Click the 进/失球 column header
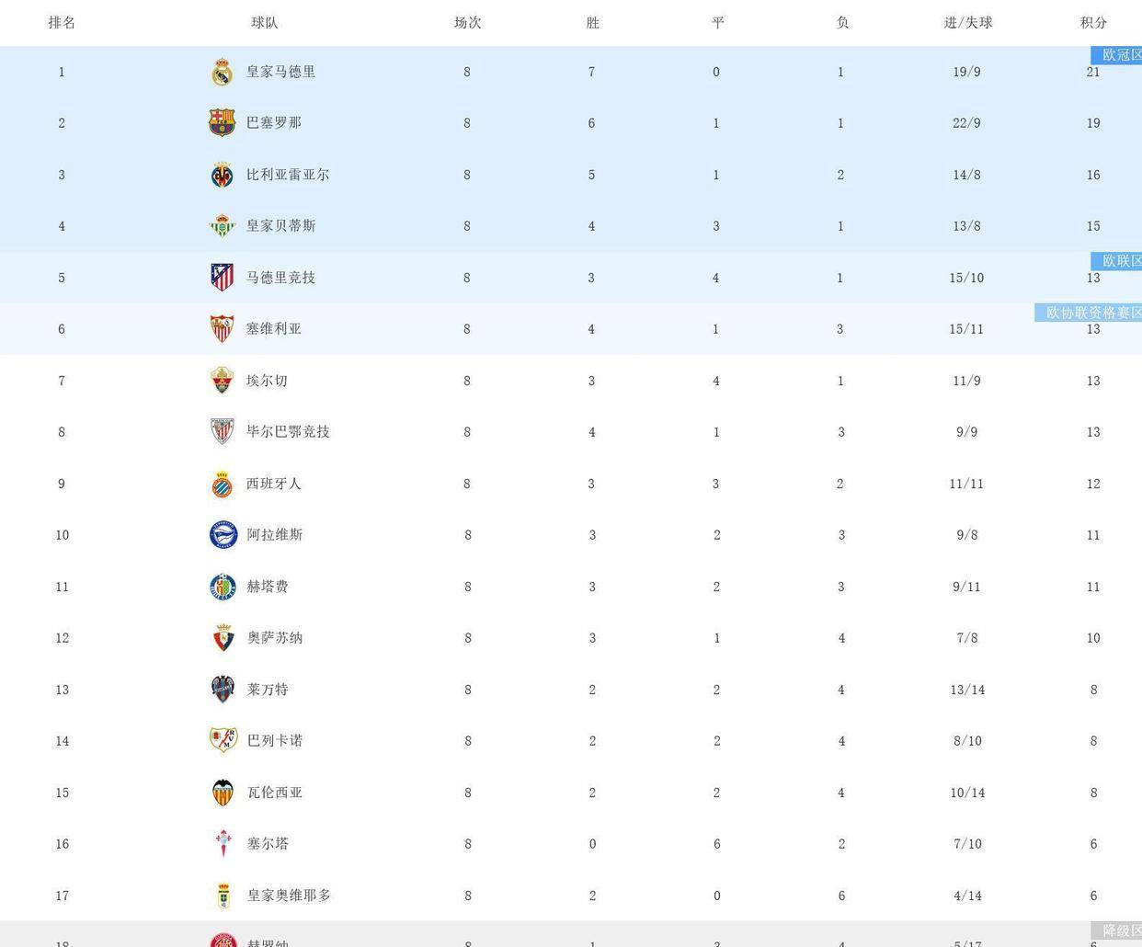The height and width of the screenshot is (947, 1142). 967,23
